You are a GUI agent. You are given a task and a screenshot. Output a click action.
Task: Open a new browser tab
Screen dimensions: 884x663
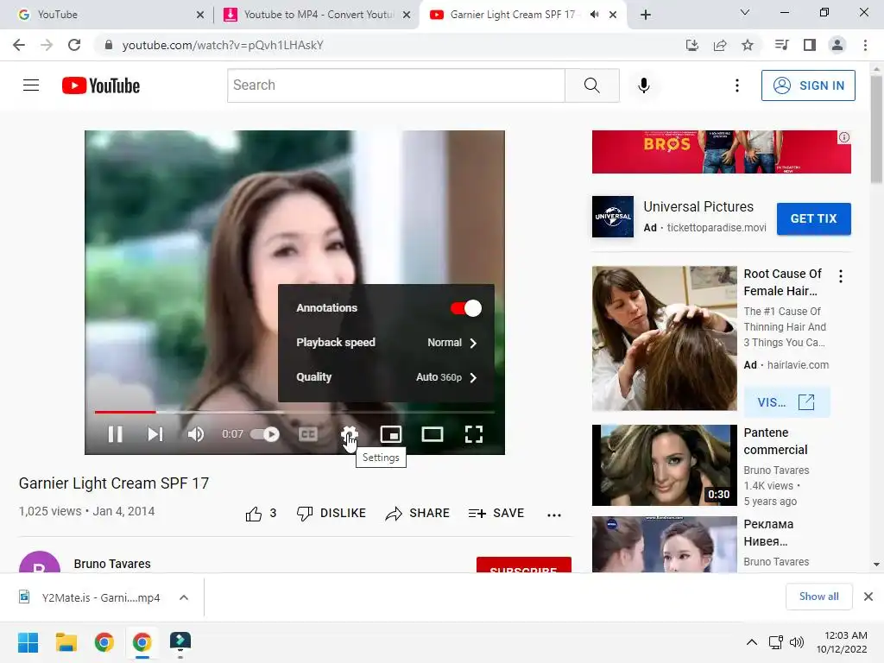click(x=646, y=15)
